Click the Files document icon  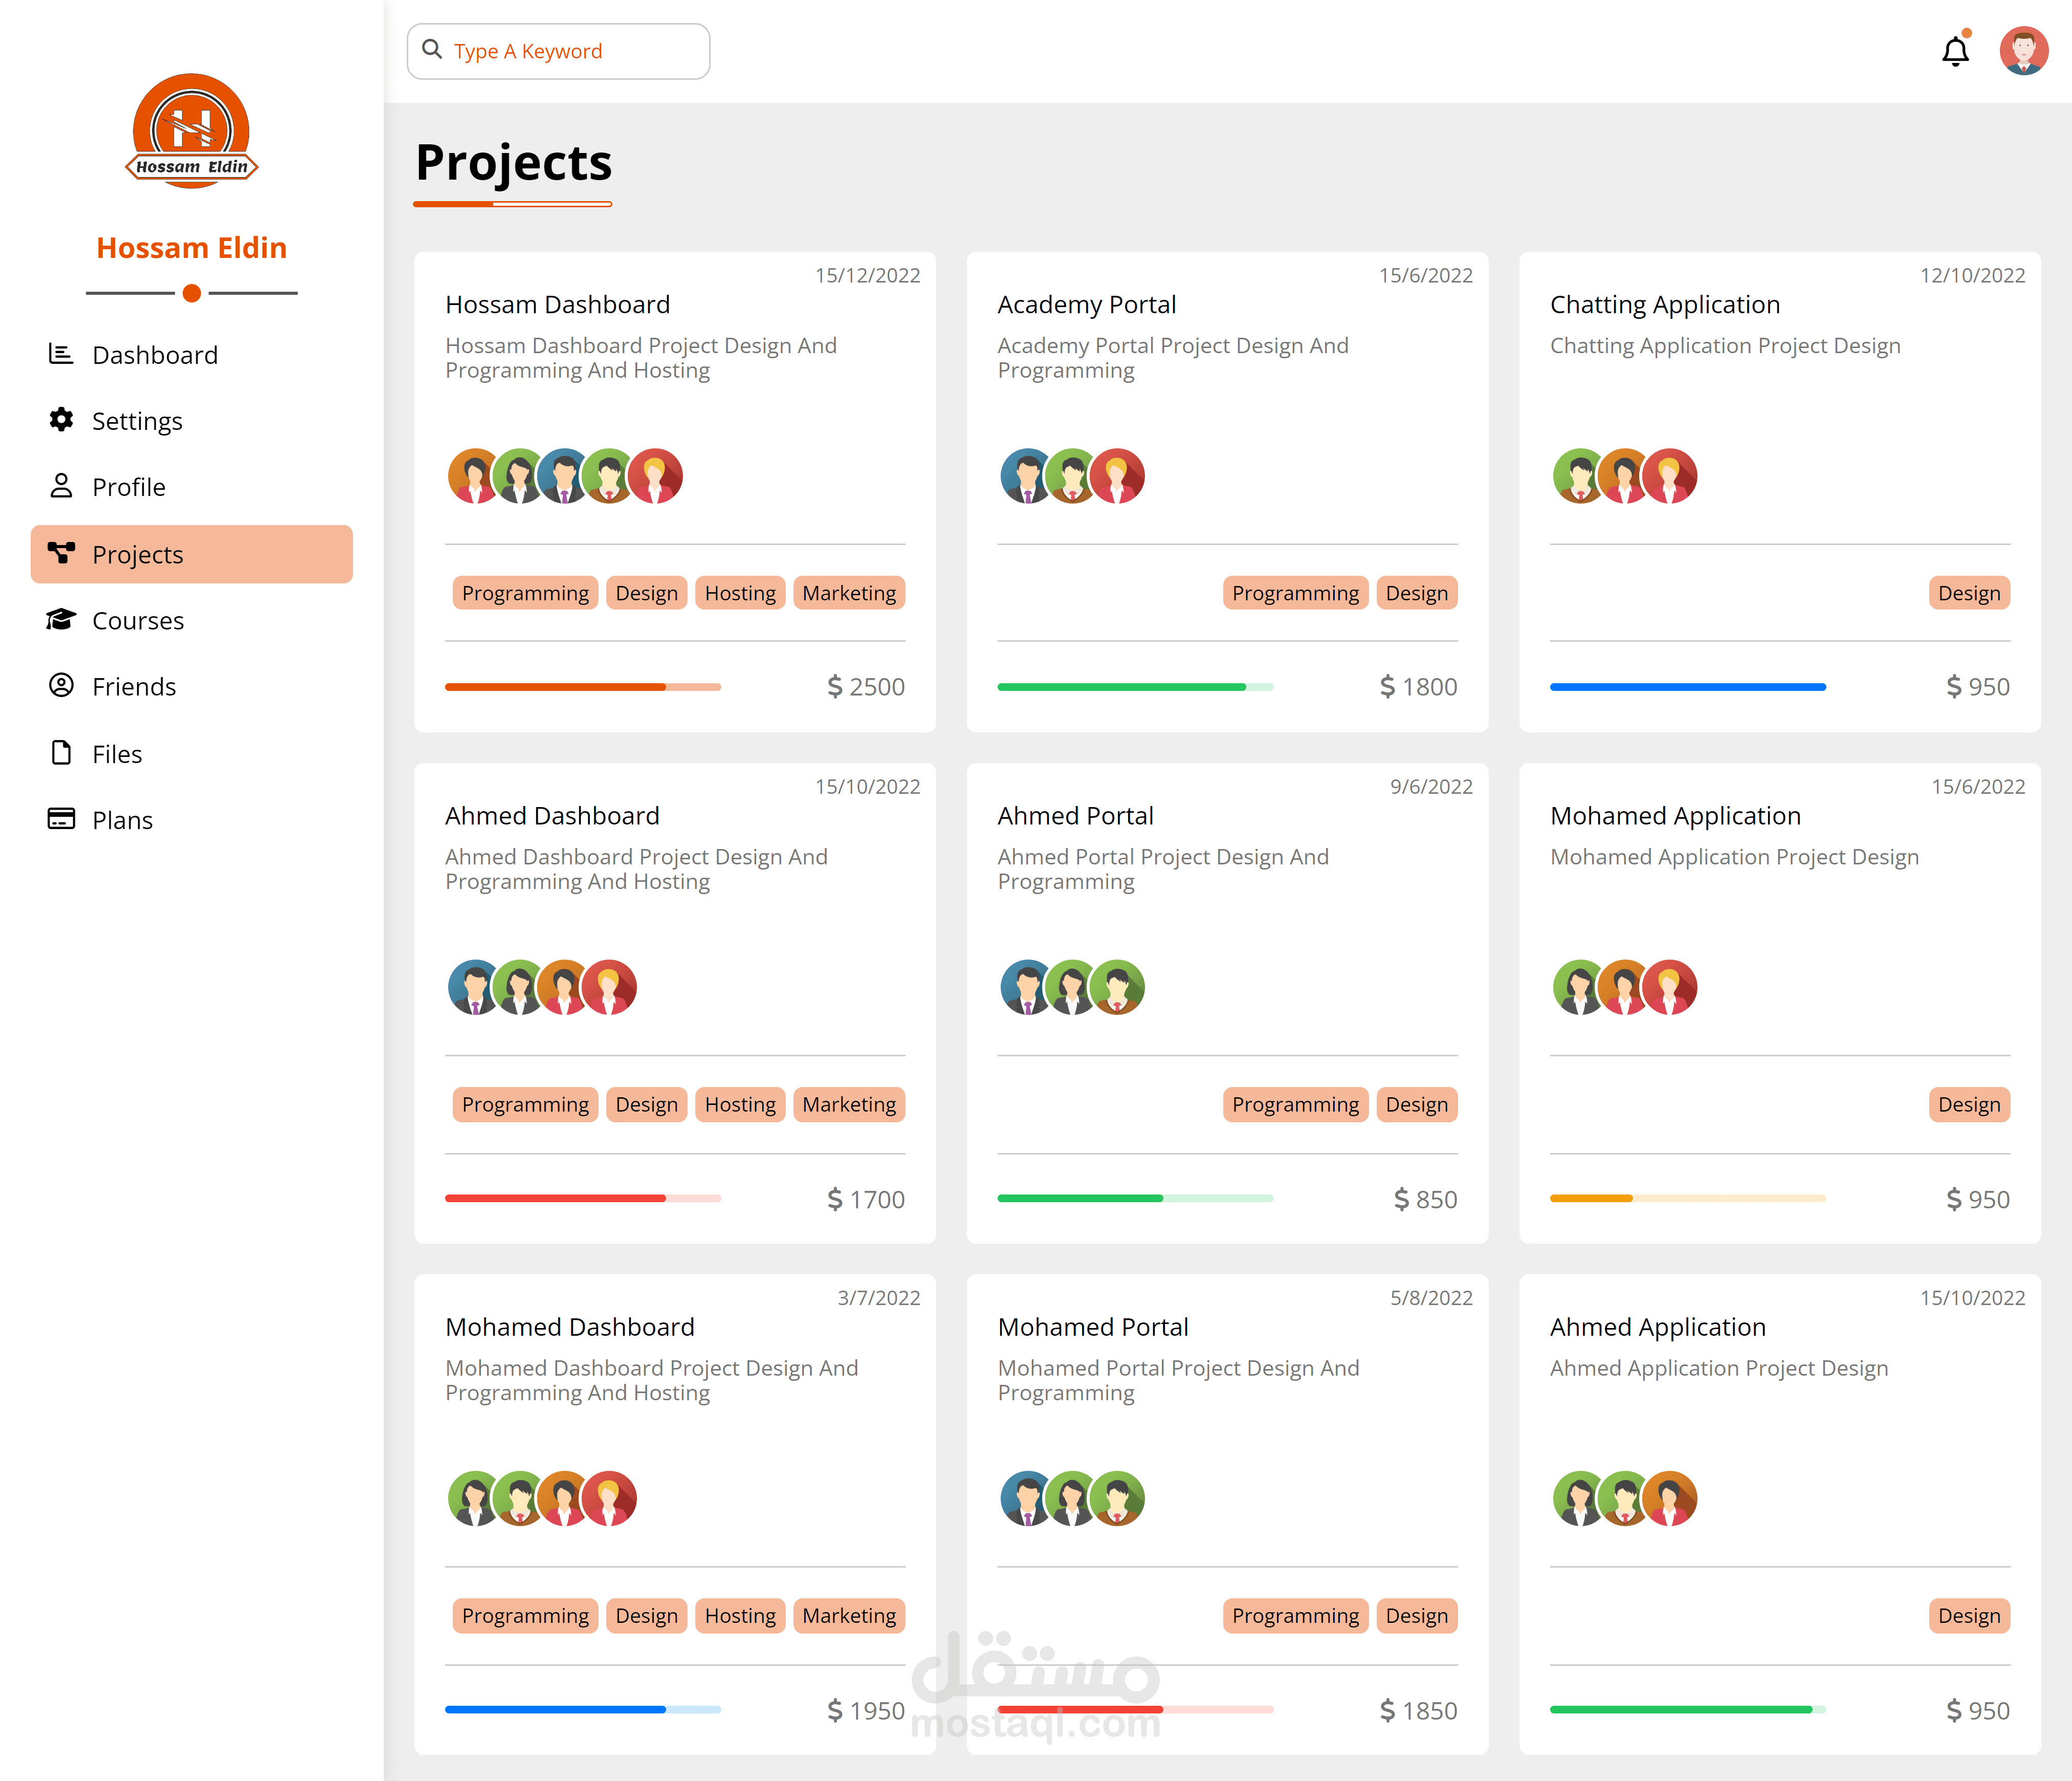click(x=61, y=752)
